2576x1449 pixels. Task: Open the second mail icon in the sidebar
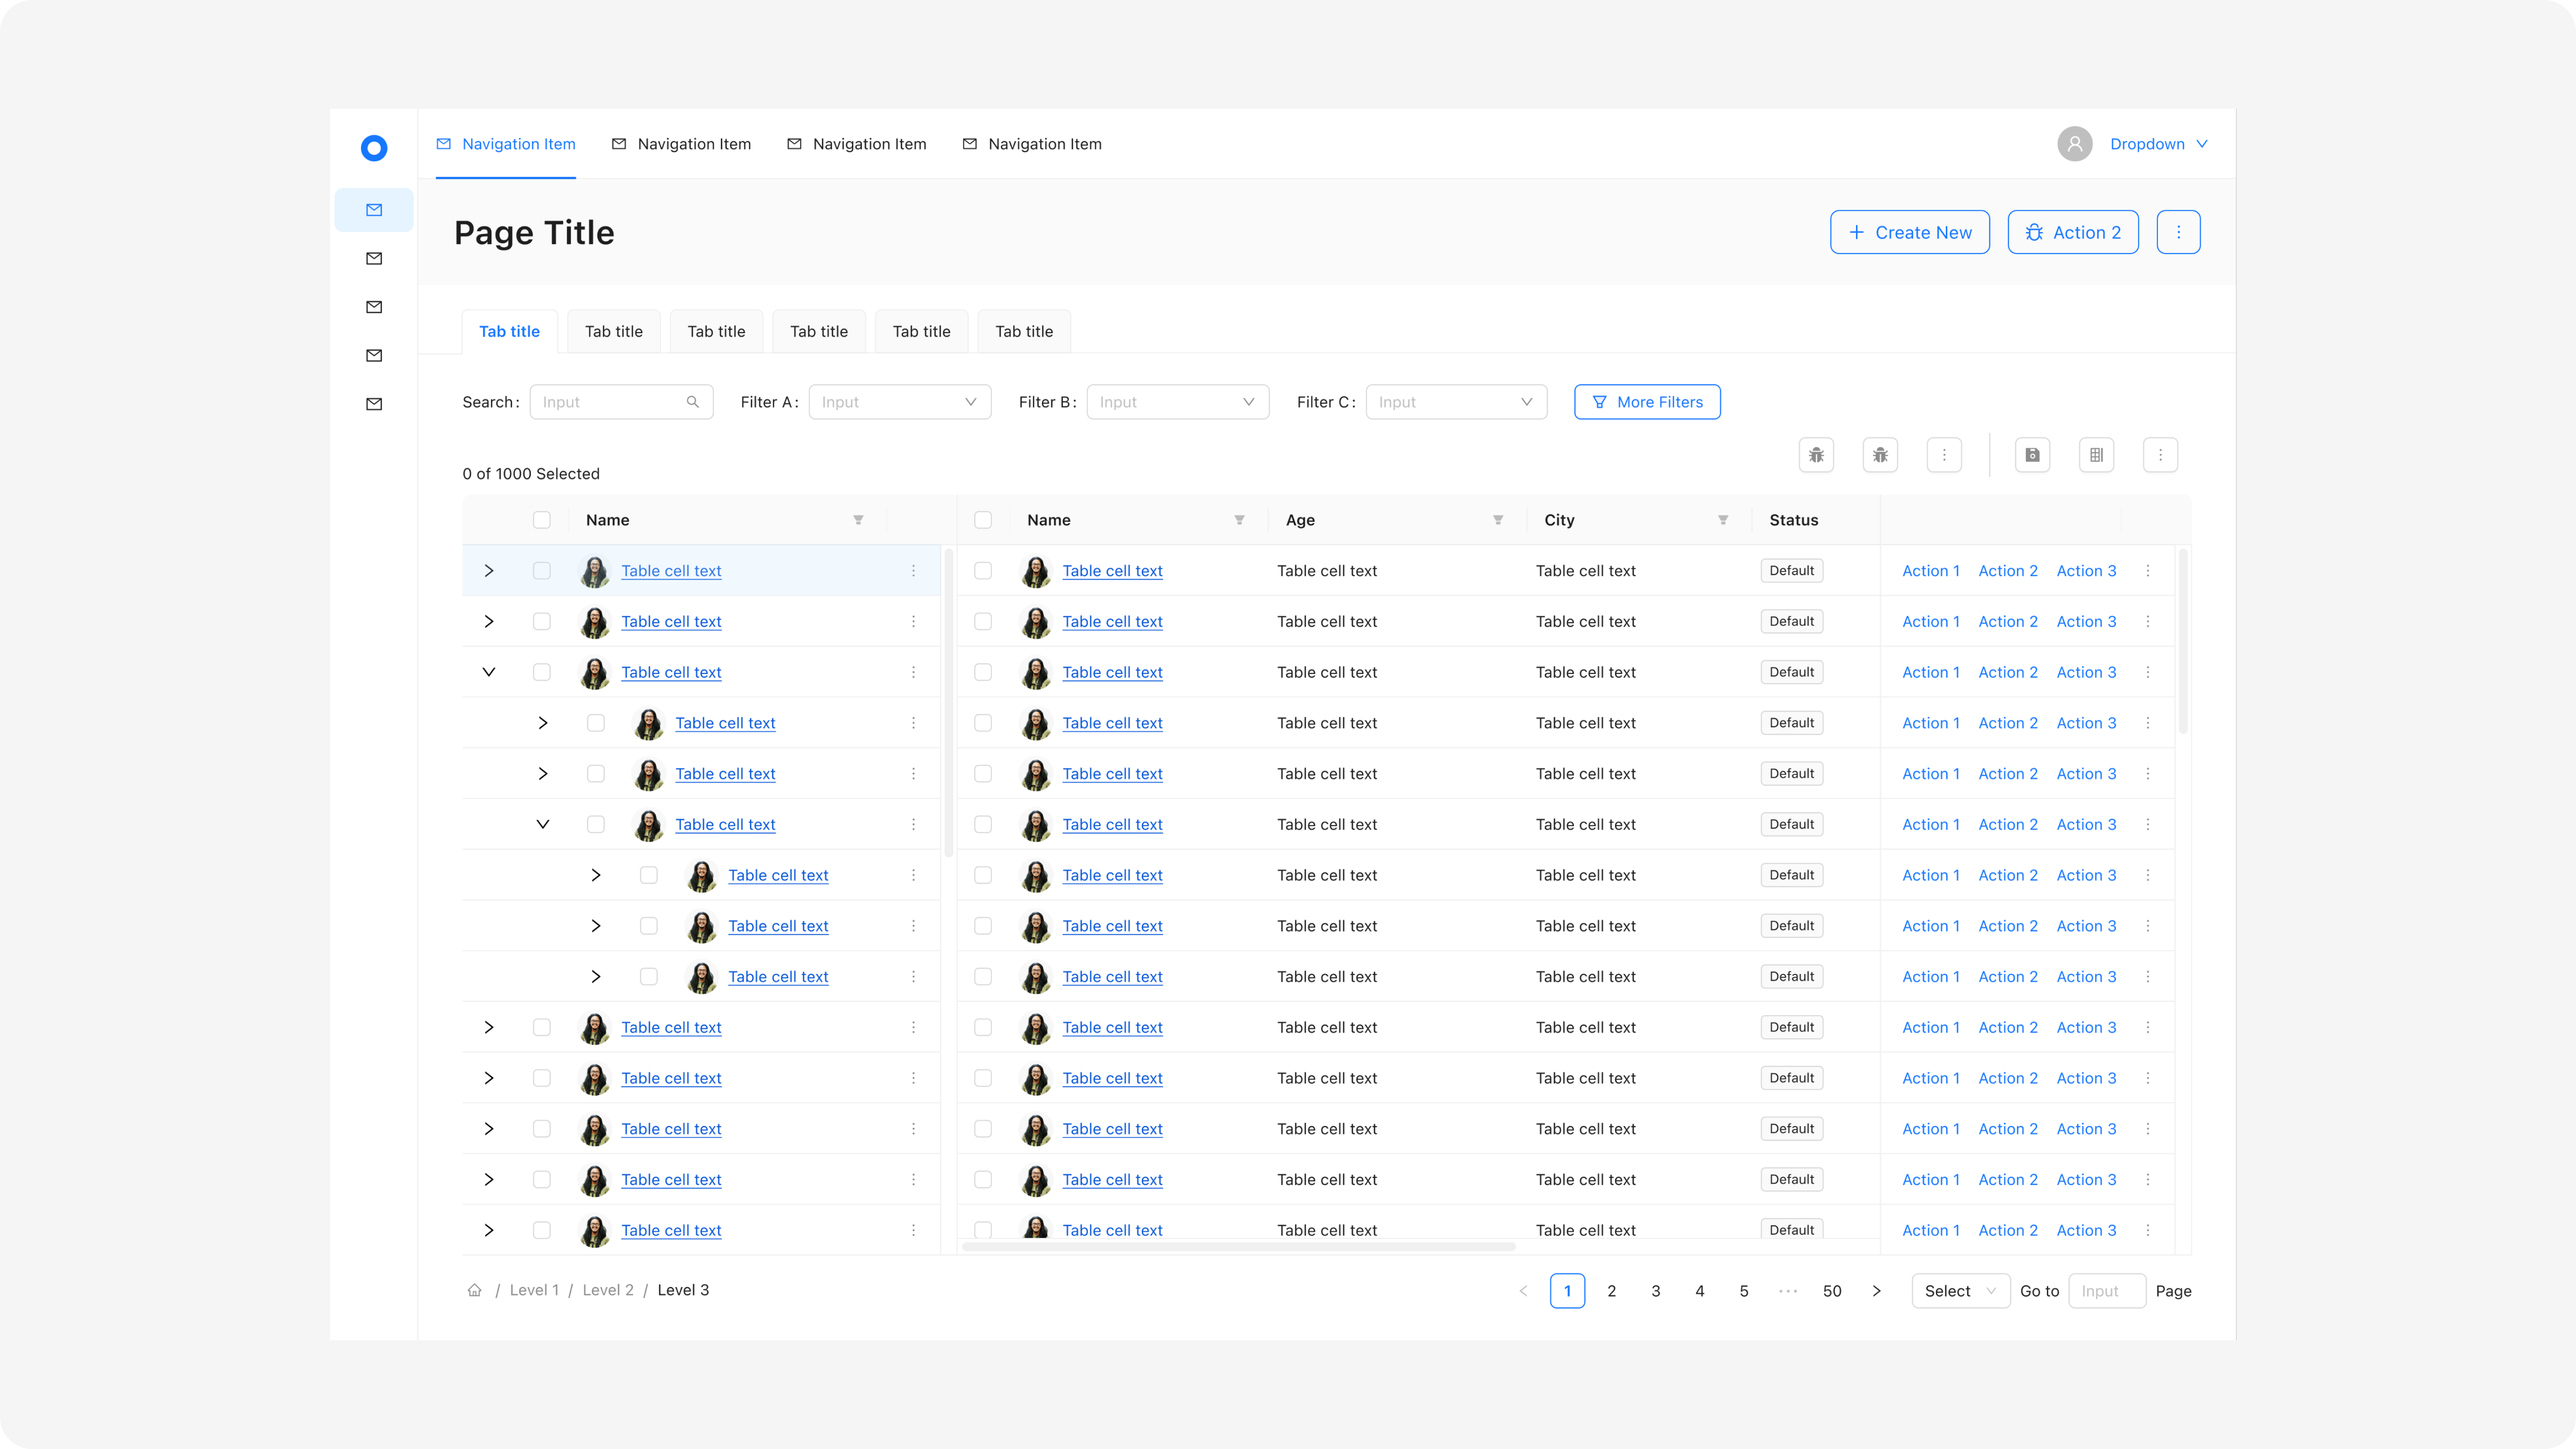(x=374, y=259)
